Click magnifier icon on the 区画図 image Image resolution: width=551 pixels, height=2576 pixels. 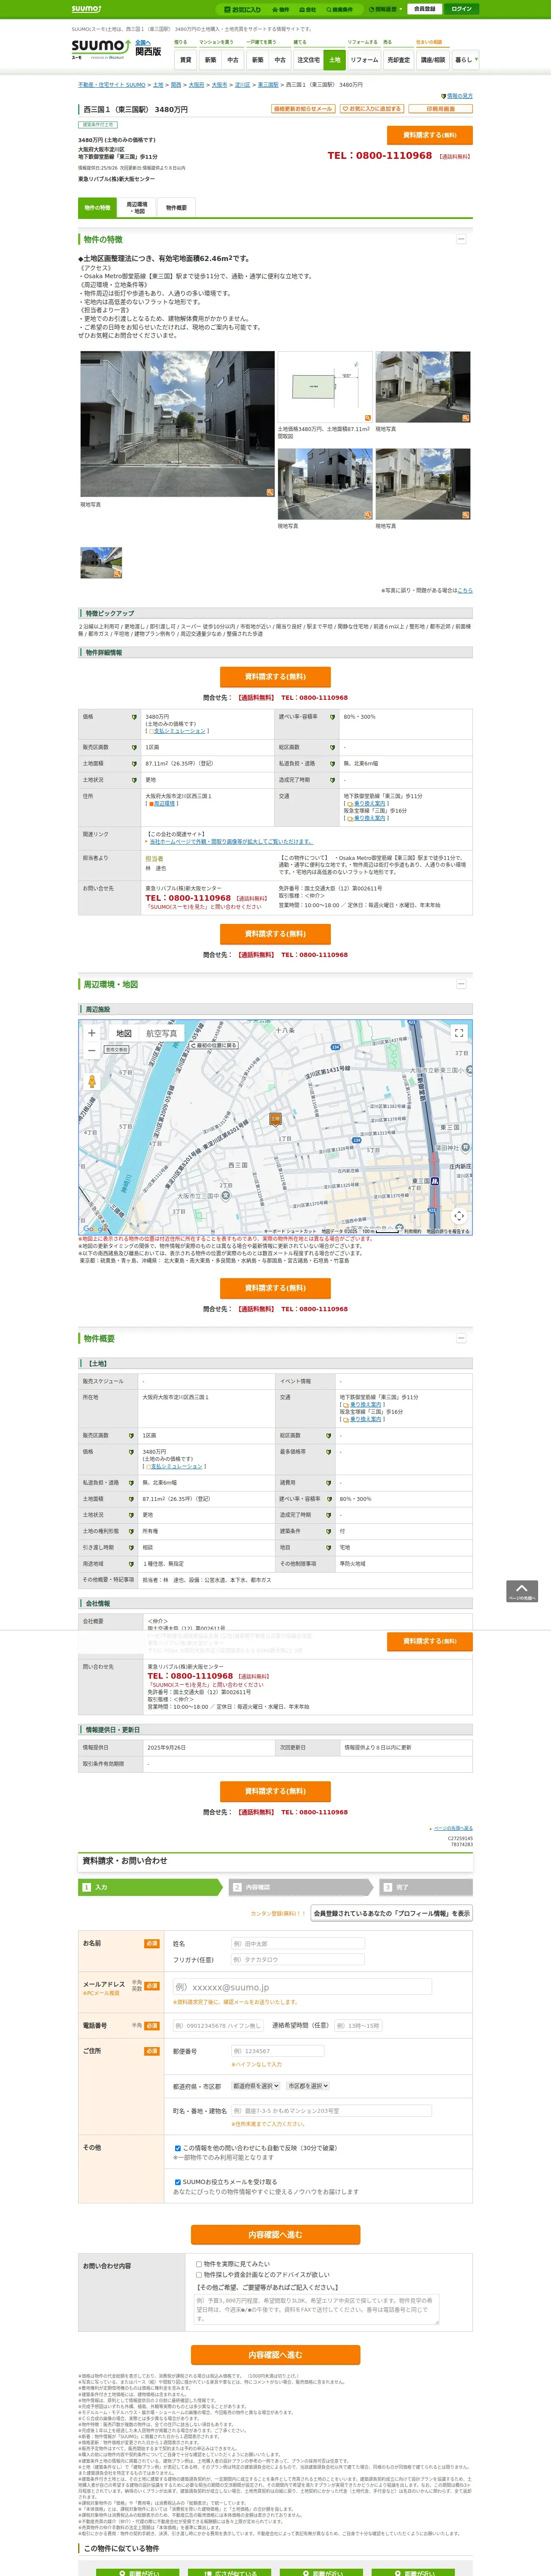[368, 418]
